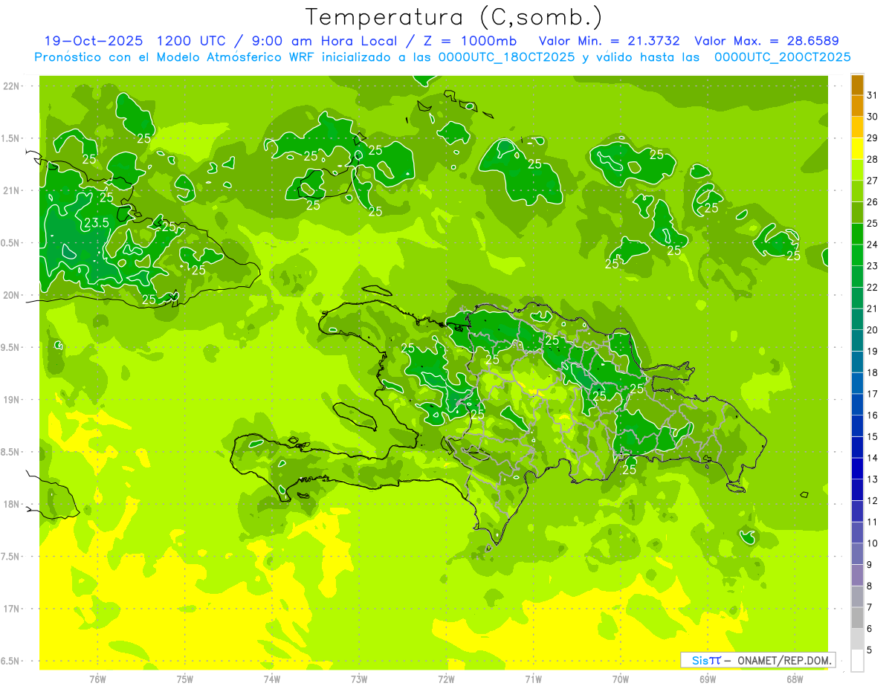Click the "0.5N" latitude axis label
The image size is (892, 689).
pyautogui.click(x=10, y=243)
